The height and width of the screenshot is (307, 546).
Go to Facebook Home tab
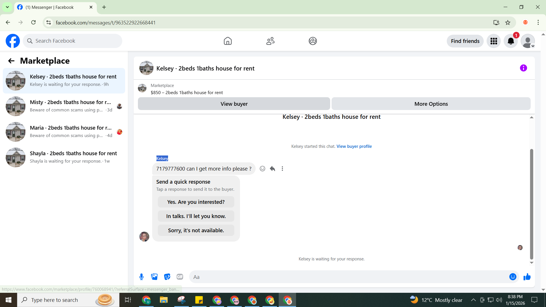(227, 41)
